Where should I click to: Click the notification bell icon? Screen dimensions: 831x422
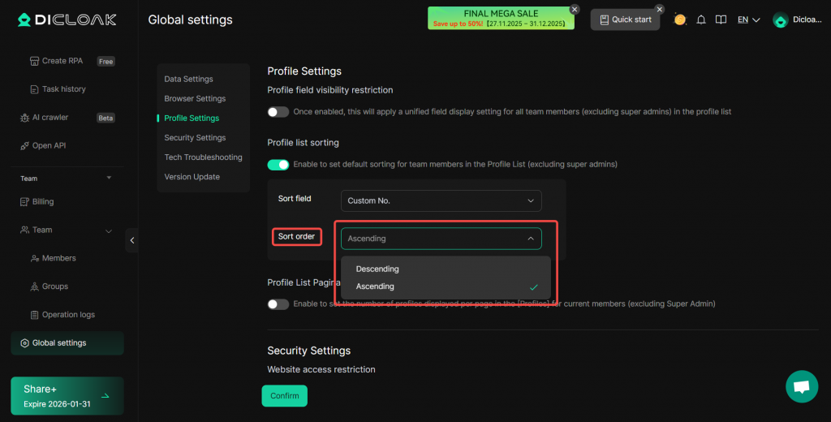(701, 19)
